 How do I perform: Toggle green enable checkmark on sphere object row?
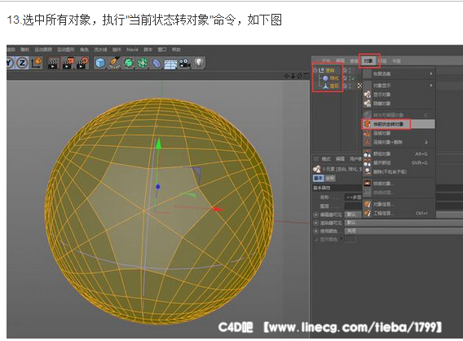[353, 78]
